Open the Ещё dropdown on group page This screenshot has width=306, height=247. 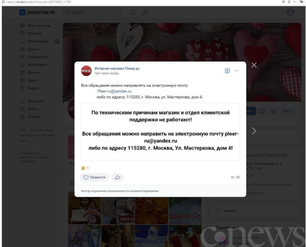pos(288,111)
